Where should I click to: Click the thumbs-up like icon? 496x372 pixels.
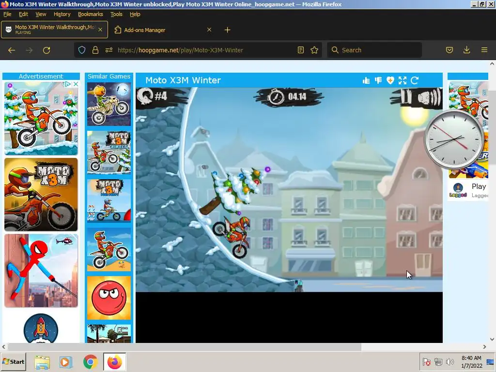pyautogui.click(x=366, y=80)
